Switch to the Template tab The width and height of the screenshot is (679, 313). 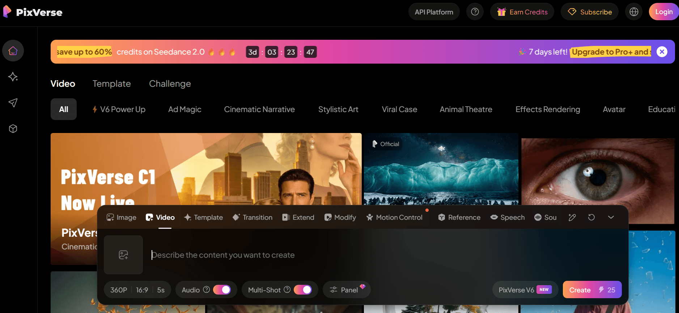tap(111, 84)
